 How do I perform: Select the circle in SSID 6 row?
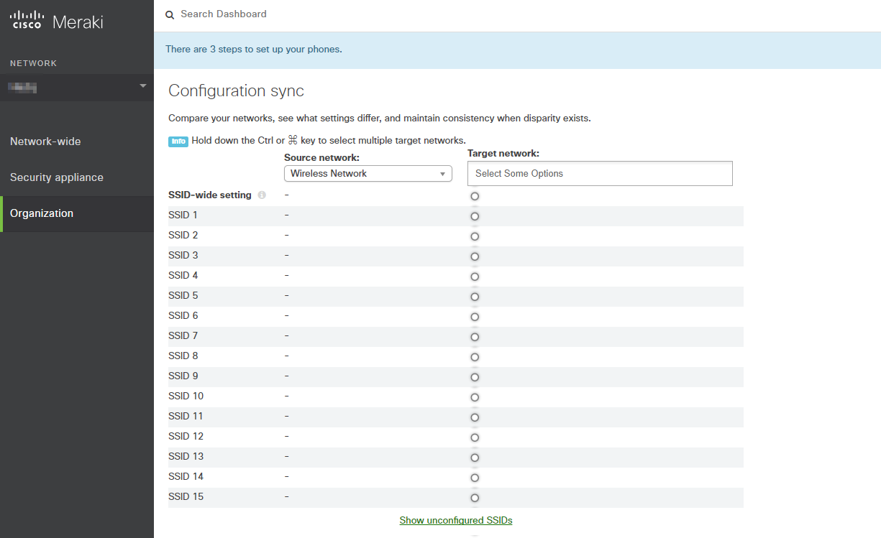475,317
